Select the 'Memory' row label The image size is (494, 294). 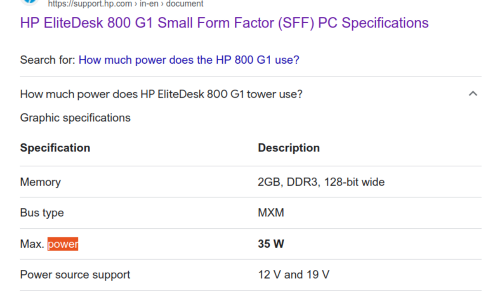(41, 182)
